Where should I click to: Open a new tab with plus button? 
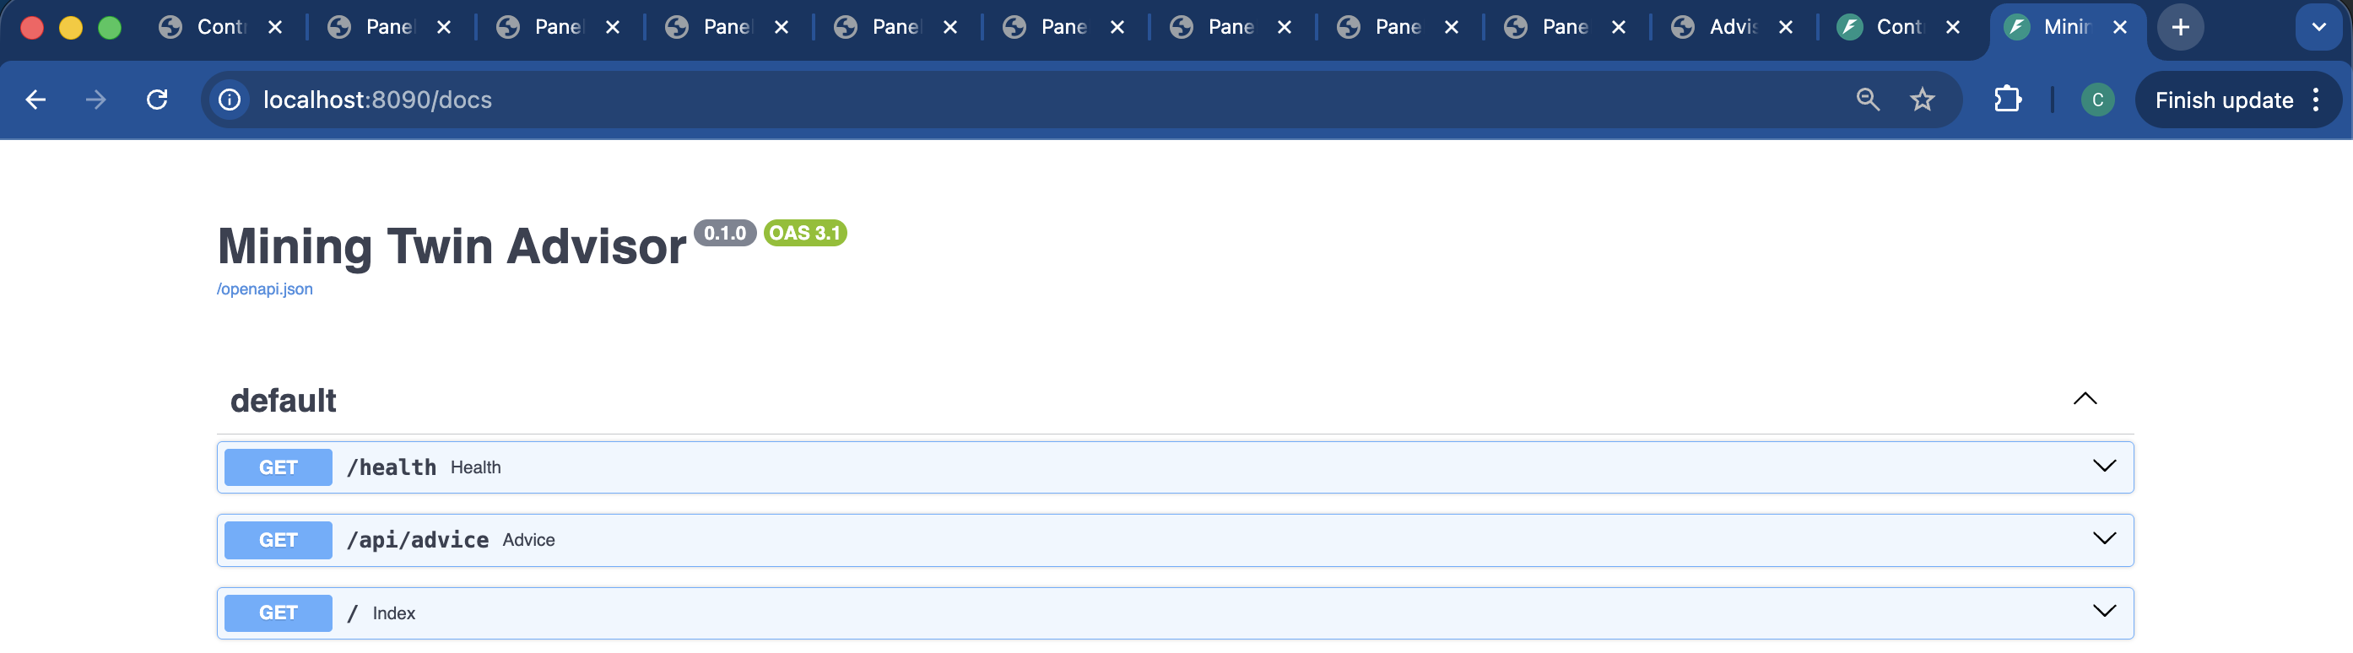coord(2180,27)
